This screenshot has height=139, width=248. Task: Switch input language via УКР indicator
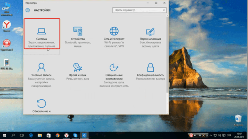229,135
